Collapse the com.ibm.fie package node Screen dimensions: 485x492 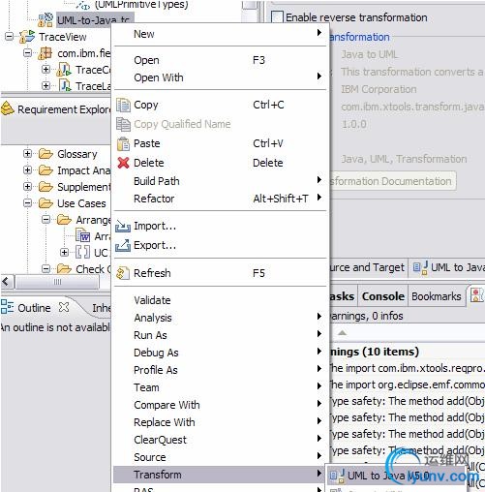28,52
